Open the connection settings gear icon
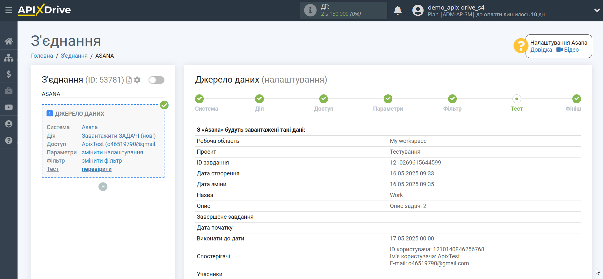The height and width of the screenshot is (279, 603). click(137, 80)
